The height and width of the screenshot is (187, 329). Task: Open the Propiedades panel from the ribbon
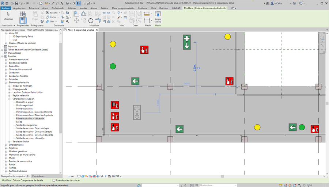tap(23, 21)
